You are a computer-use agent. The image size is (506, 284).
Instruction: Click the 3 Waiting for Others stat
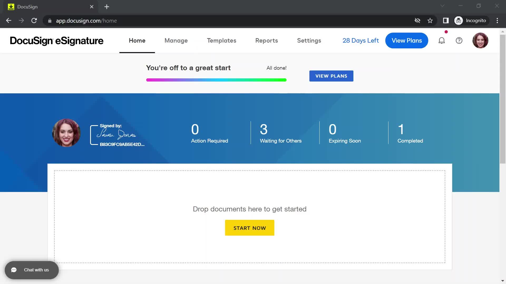[x=280, y=133]
